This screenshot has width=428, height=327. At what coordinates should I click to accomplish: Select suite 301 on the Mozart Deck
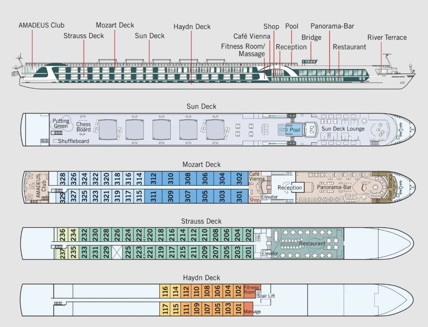[239, 196]
